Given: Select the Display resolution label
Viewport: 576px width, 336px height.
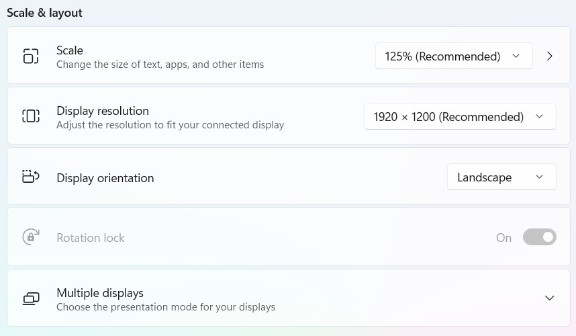Looking at the screenshot, I should point(103,111).
